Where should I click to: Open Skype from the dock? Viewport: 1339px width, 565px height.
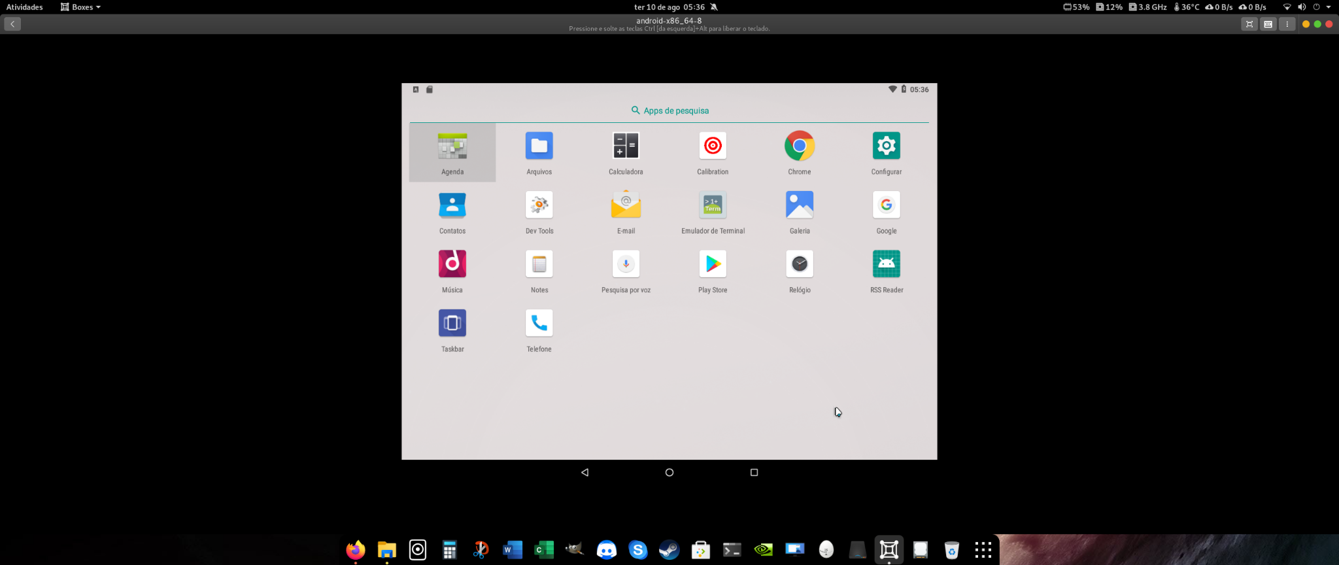638,550
